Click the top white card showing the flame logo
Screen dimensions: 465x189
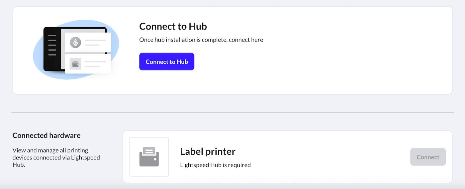88,42
